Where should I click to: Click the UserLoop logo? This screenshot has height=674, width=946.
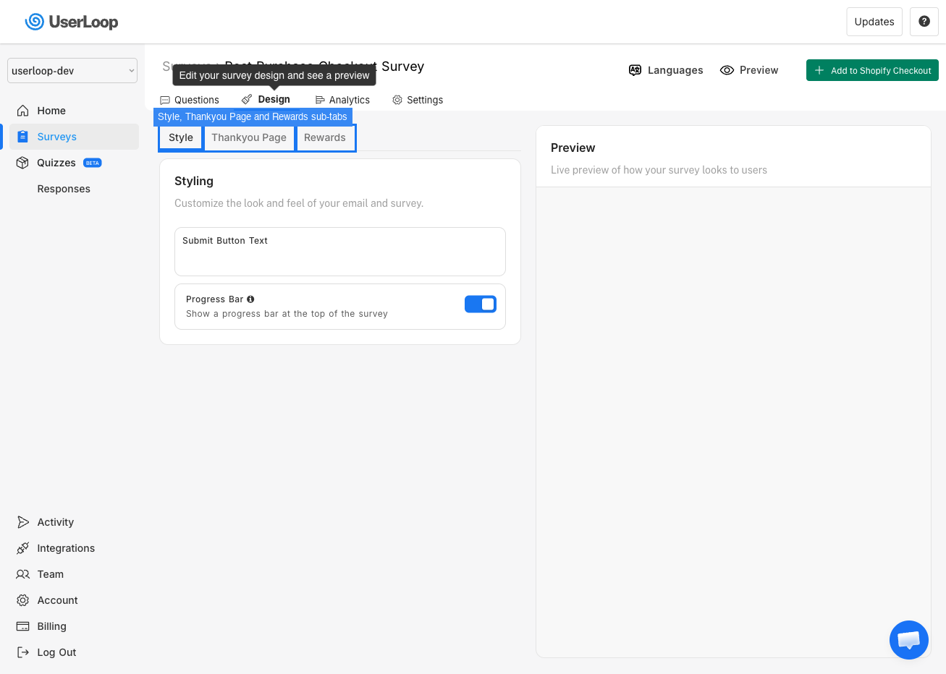click(70, 22)
